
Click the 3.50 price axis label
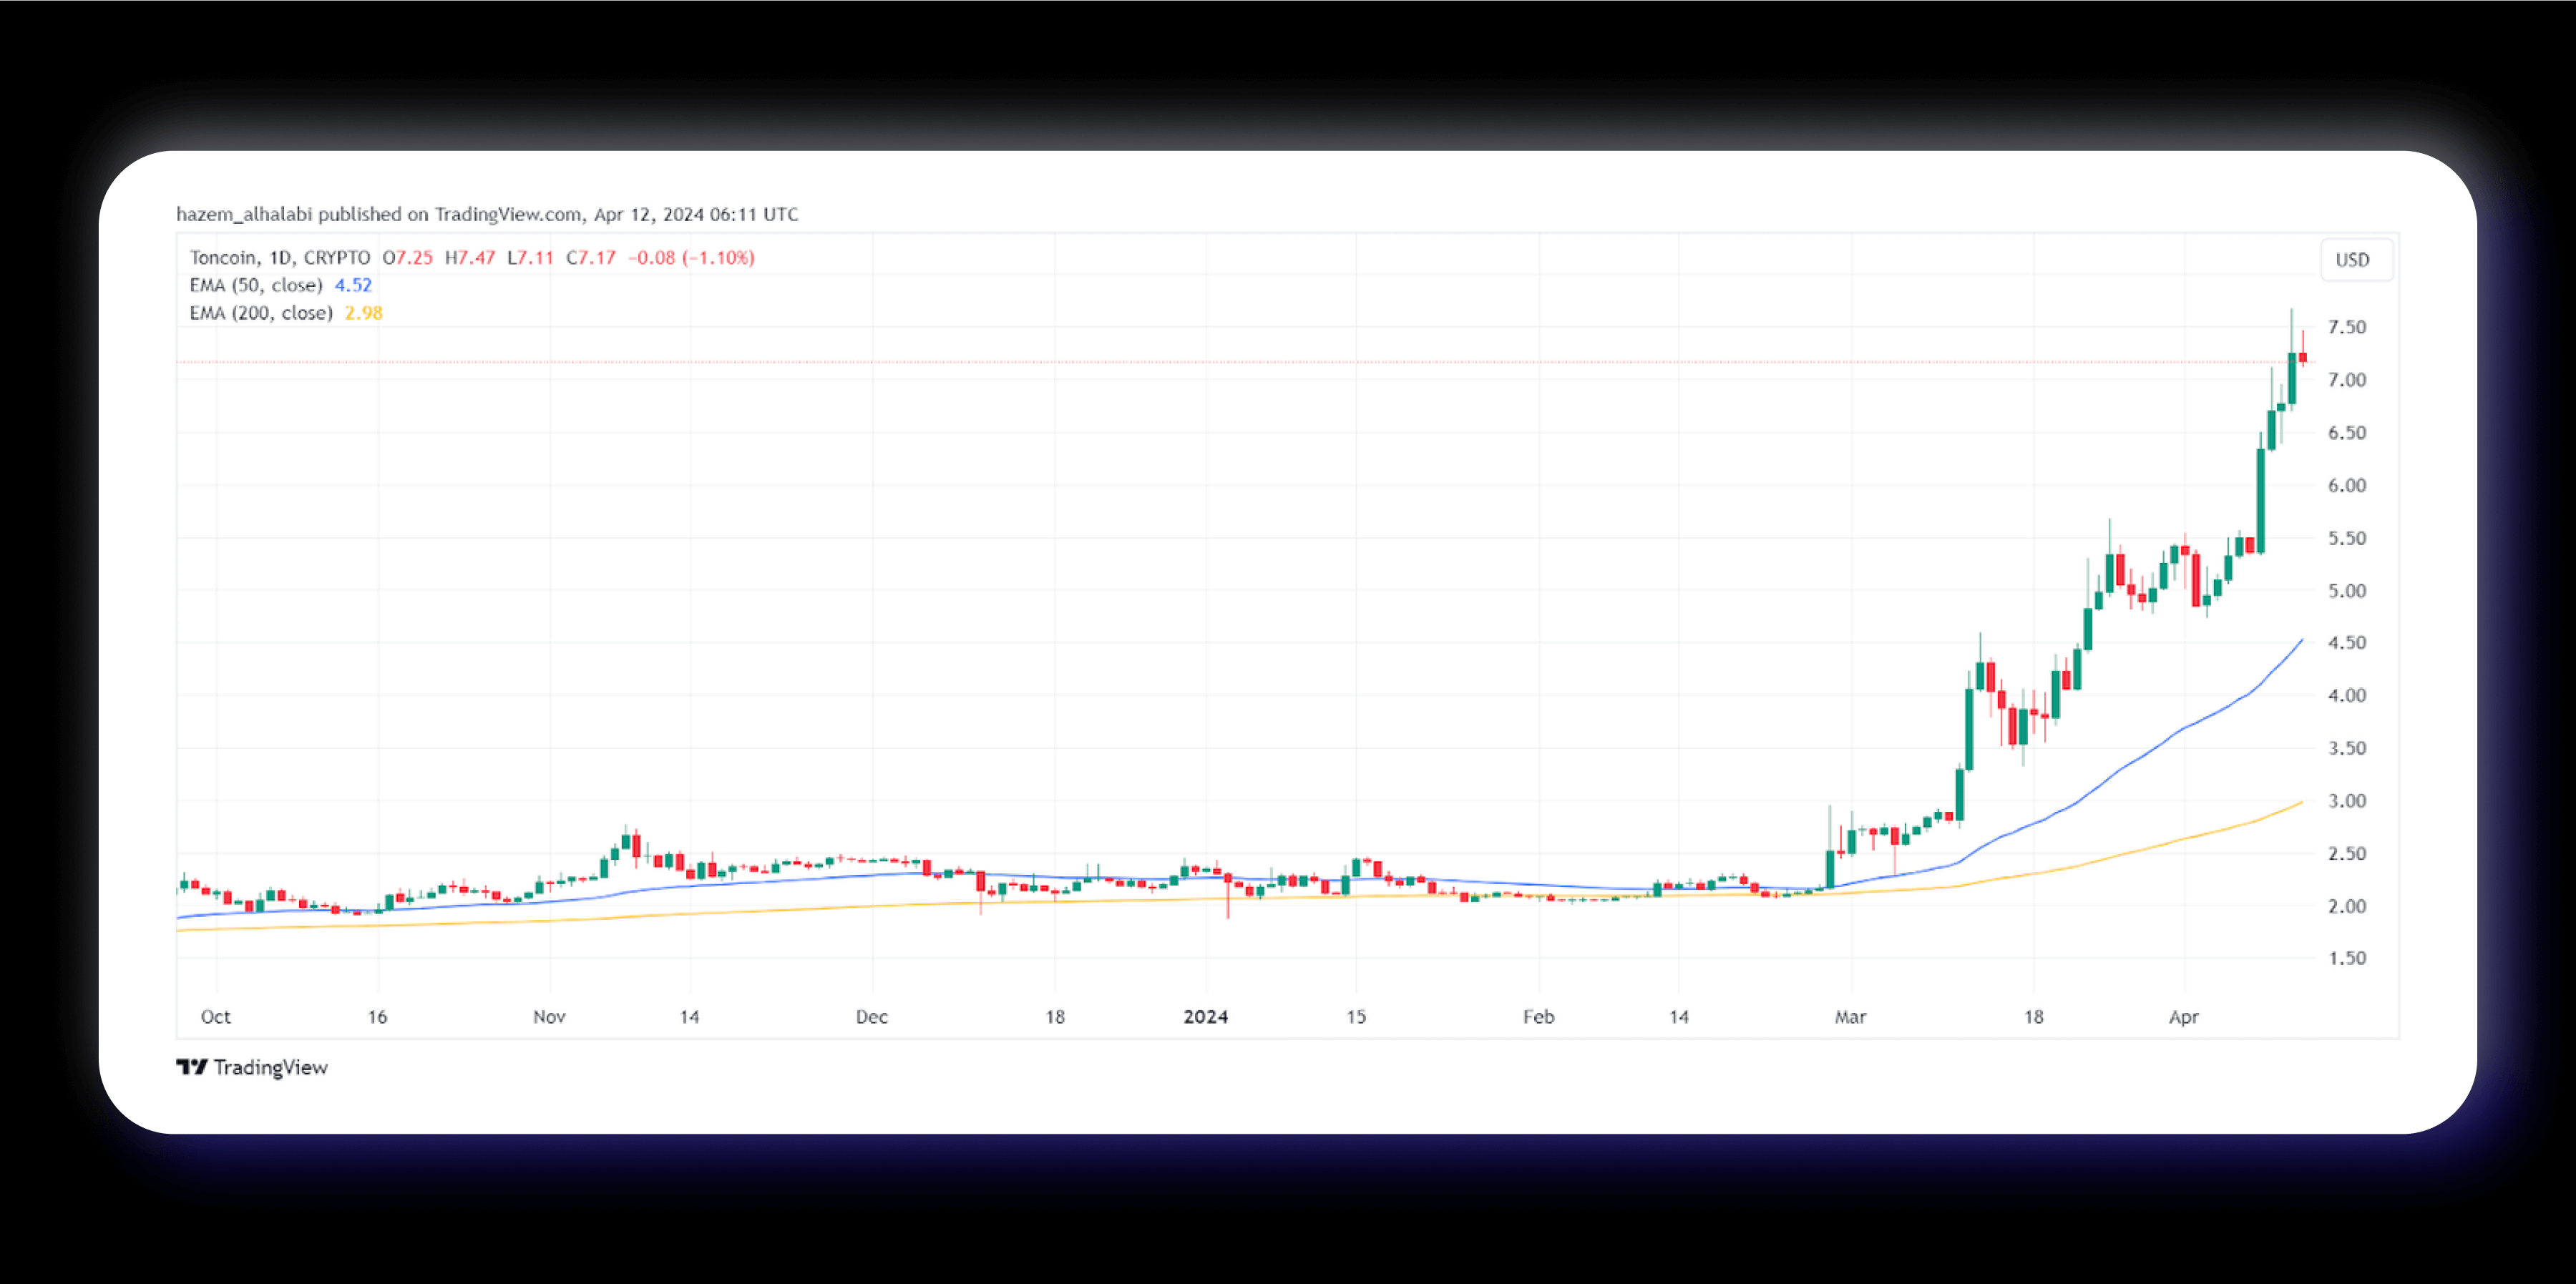(x=2347, y=748)
